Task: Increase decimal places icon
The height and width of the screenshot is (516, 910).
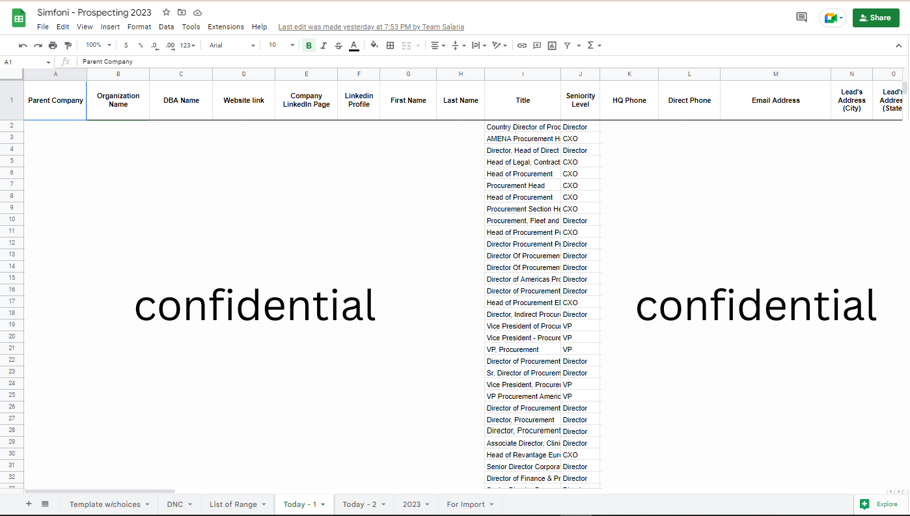Action: click(170, 46)
